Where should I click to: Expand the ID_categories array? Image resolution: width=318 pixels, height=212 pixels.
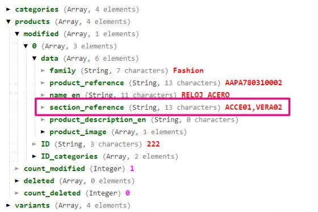[x=34, y=156]
